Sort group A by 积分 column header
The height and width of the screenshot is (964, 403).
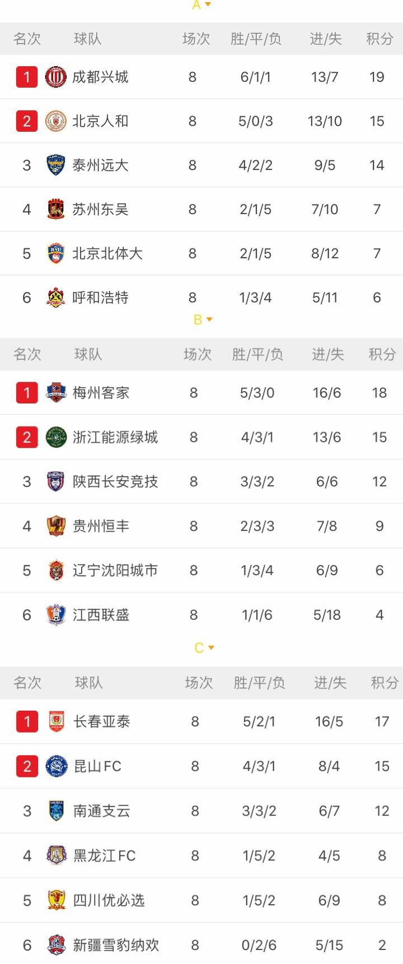click(379, 39)
